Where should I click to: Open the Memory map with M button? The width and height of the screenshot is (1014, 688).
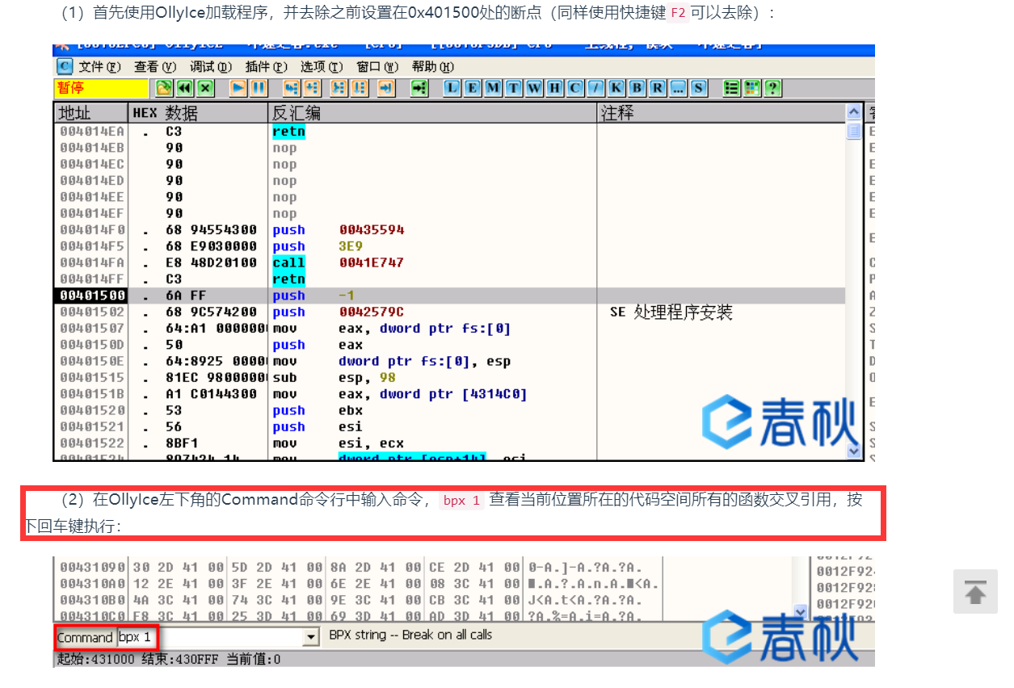click(493, 88)
